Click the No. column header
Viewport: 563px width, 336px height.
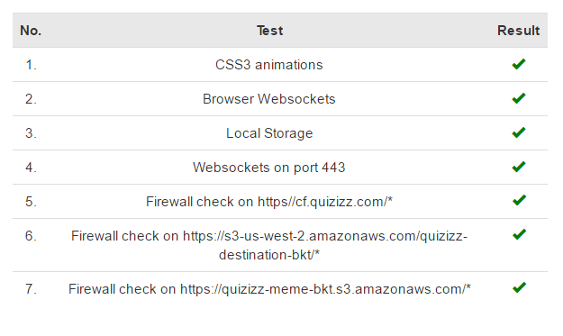tap(31, 31)
